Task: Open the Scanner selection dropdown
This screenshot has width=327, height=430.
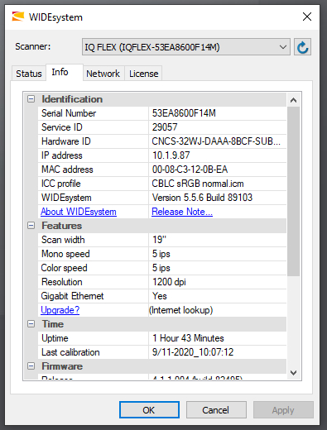Action: pos(186,47)
